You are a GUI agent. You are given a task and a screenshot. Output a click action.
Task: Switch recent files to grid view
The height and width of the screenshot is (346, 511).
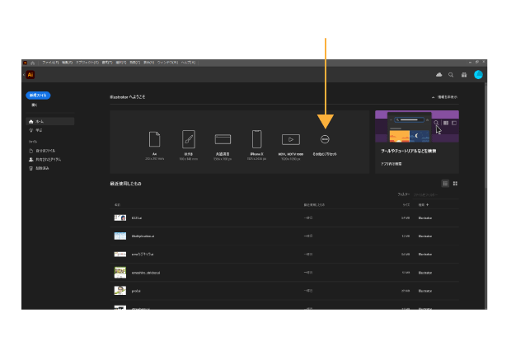[455, 183]
